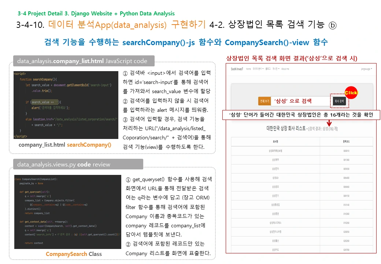Viewport: 381px width, 264px height.
Task: Select the 삼성전자 company row
Action: [x=302, y=169]
